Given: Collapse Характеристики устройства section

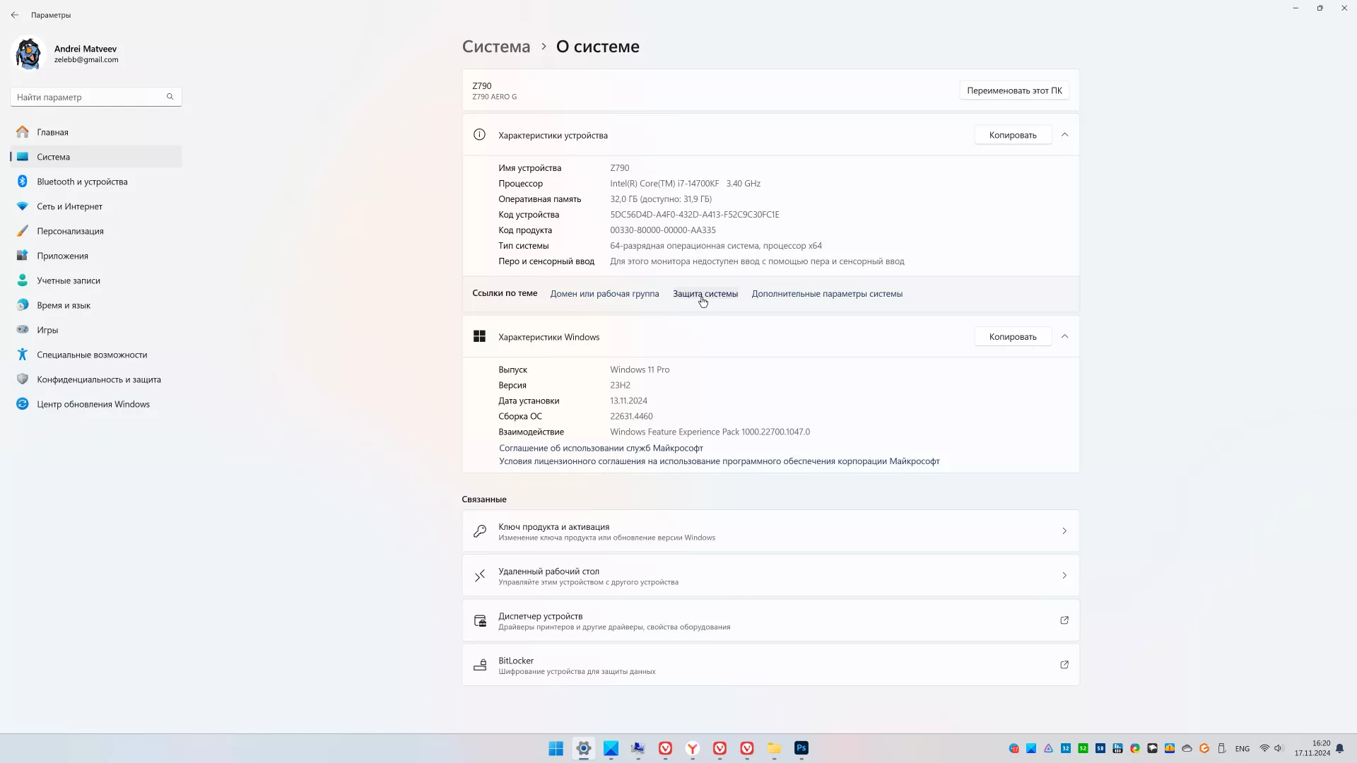Looking at the screenshot, I should pyautogui.click(x=1064, y=135).
